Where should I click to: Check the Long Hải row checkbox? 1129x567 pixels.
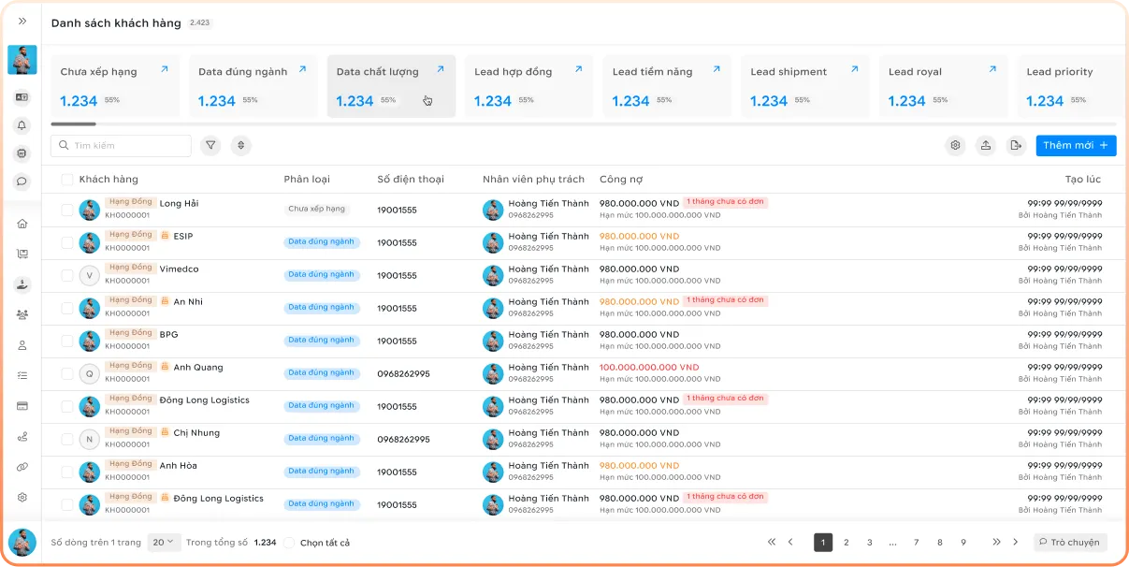point(67,210)
